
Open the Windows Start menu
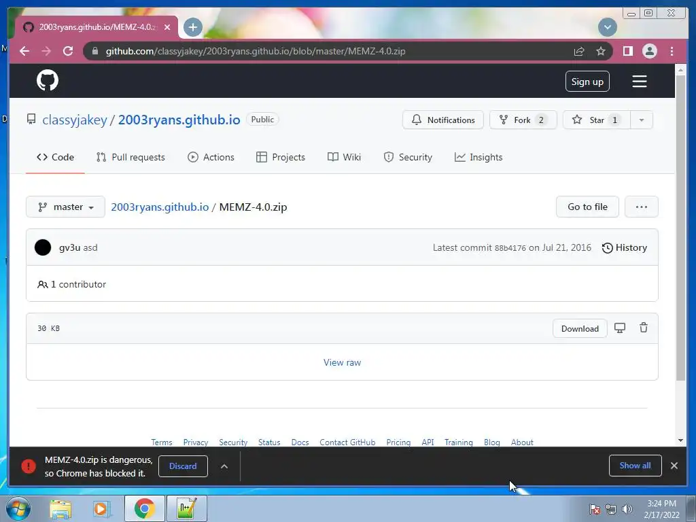(x=18, y=508)
